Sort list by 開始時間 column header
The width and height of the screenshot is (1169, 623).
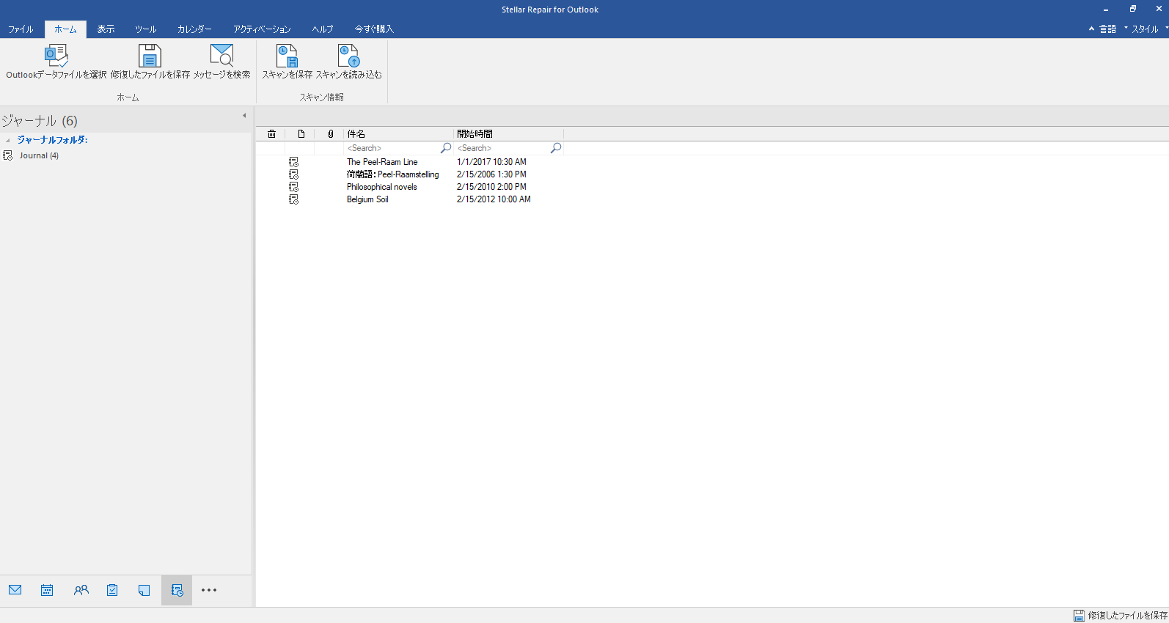click(x=508, y=134)
